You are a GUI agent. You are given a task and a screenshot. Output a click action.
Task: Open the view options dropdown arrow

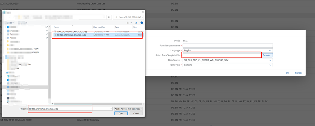tap(131, 23)
